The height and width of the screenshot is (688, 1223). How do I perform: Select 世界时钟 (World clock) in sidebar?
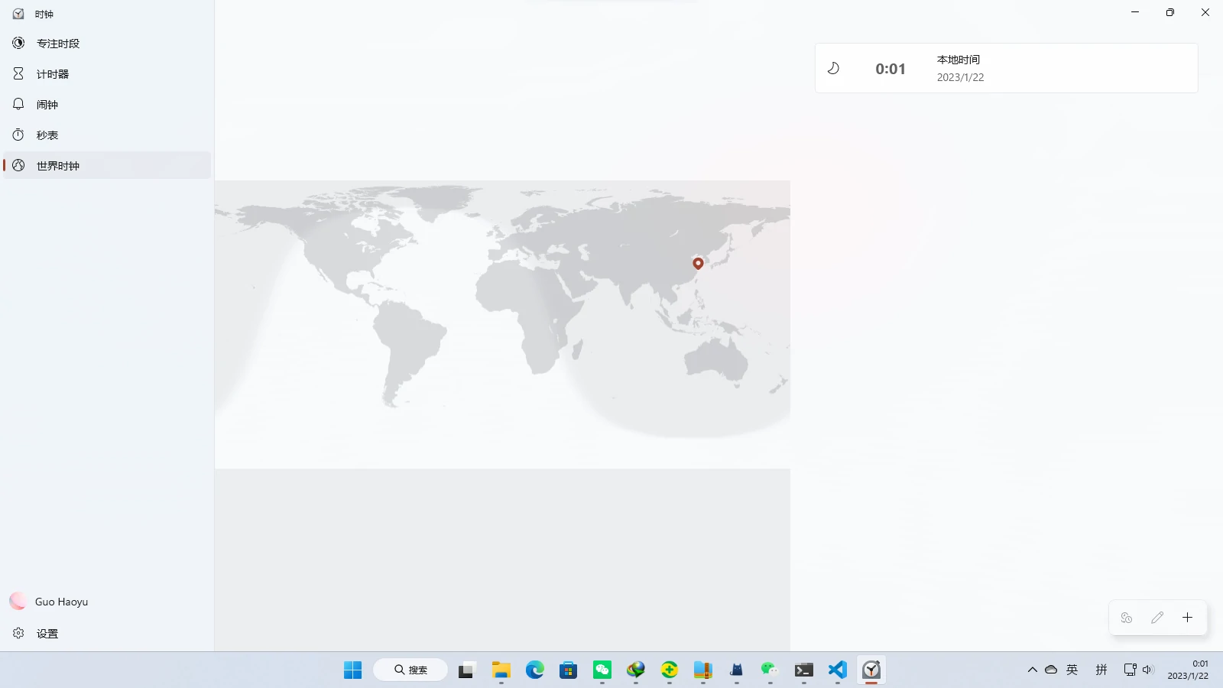pyautogui.click(x=58, y=166)
